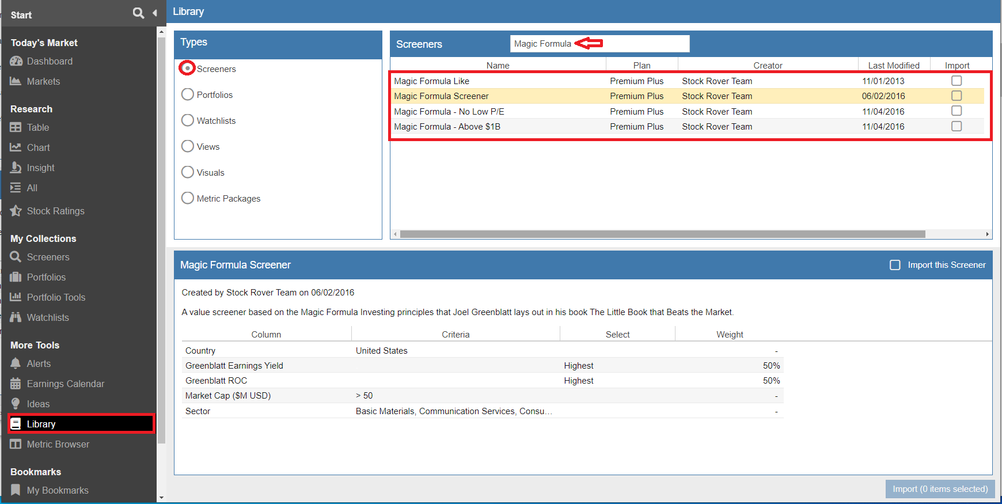
Task: Open Stock Ratings via its star icon
Action: (16, 211)
